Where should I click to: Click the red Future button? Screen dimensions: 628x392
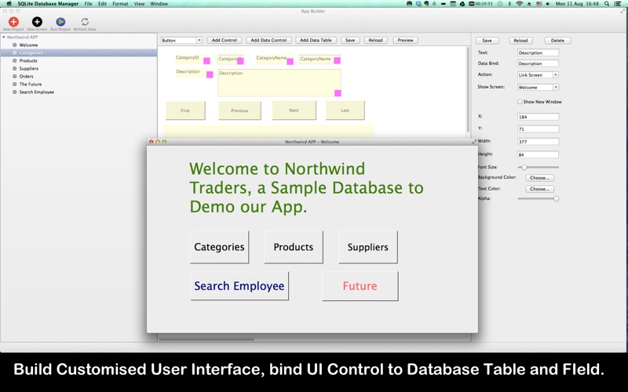pyautogui.click(x=360, y=285)
